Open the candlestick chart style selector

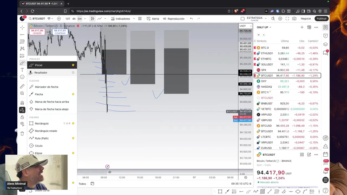pyautogui.click(x=92, y=19)
